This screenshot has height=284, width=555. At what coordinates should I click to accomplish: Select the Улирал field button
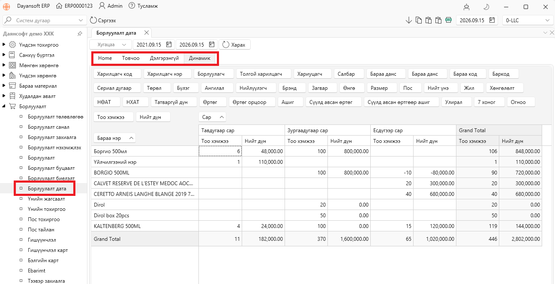pyautogui.click(x=456, y=102)
